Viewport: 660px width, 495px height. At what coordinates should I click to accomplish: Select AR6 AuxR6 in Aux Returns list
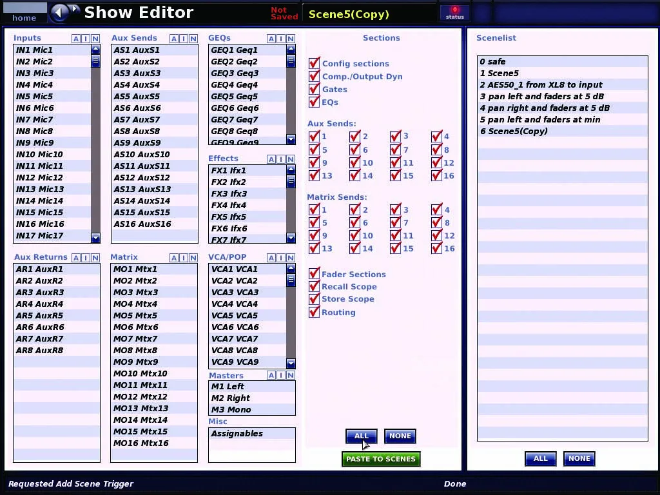point(57,327)
